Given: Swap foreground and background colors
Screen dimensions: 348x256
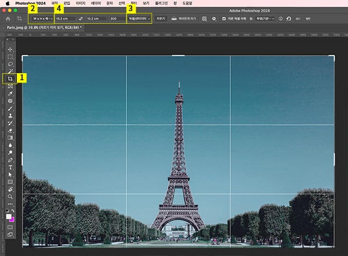Looking at the screenshot, I should [14, 211].
